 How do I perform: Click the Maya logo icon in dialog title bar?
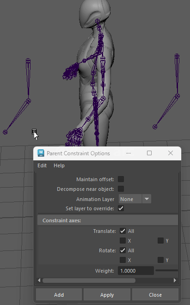pyautogui.click(x=41, y=153)
